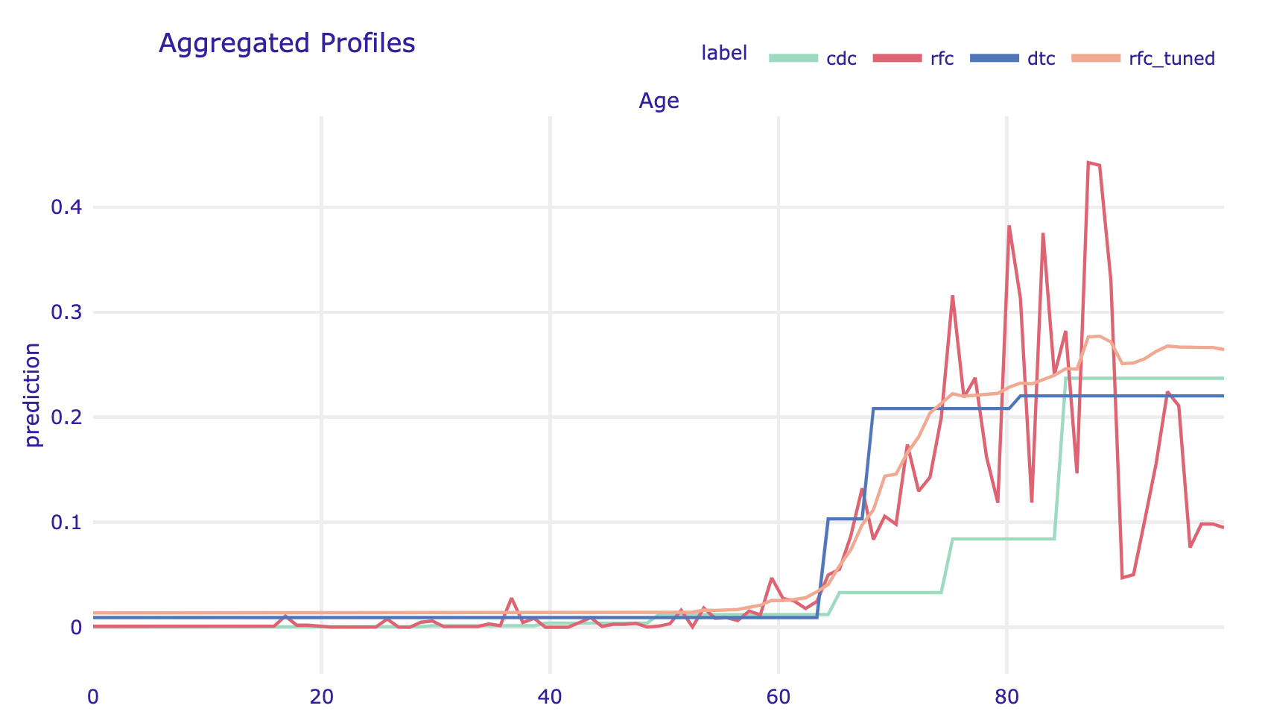Click the x-axis tick label 60

(779, 697)
